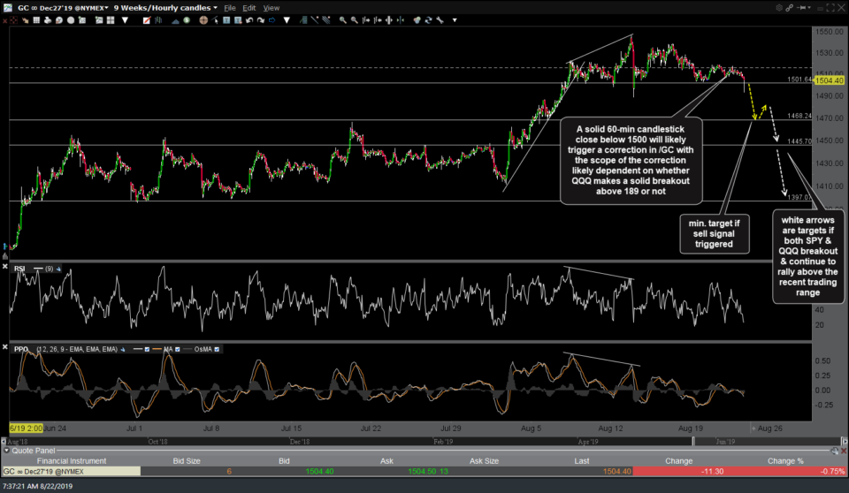This screenshot has width=849, height=493.
Task: Click the Last price 1504.40 cell
Action: tap(617, 471)
